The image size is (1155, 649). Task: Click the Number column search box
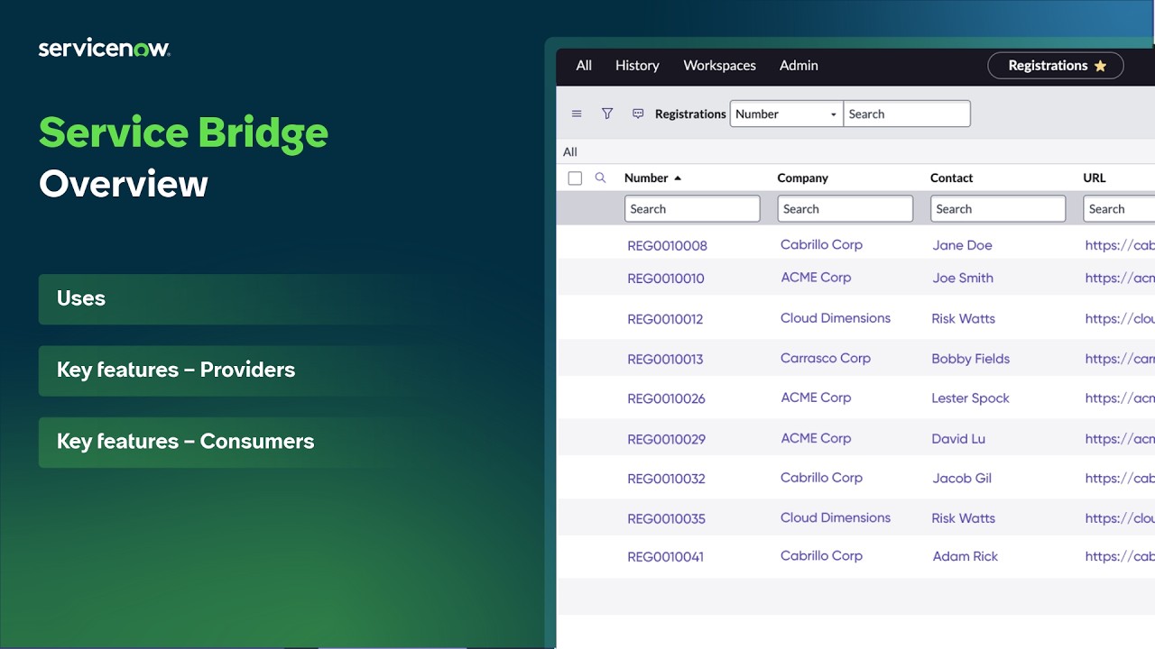(x=692, y=209)
